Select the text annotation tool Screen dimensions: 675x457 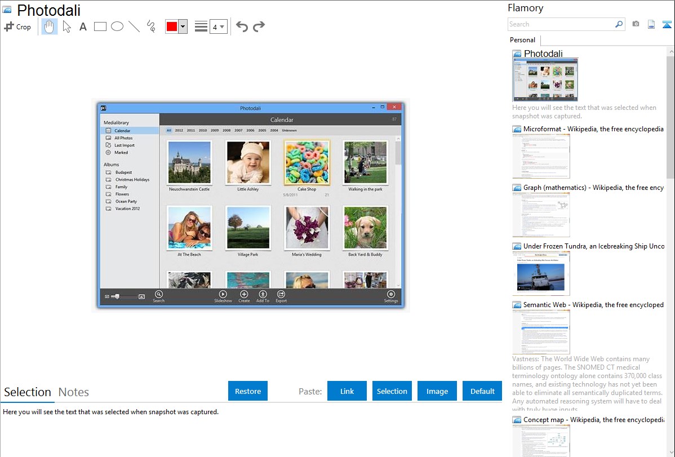coord(83,26)
